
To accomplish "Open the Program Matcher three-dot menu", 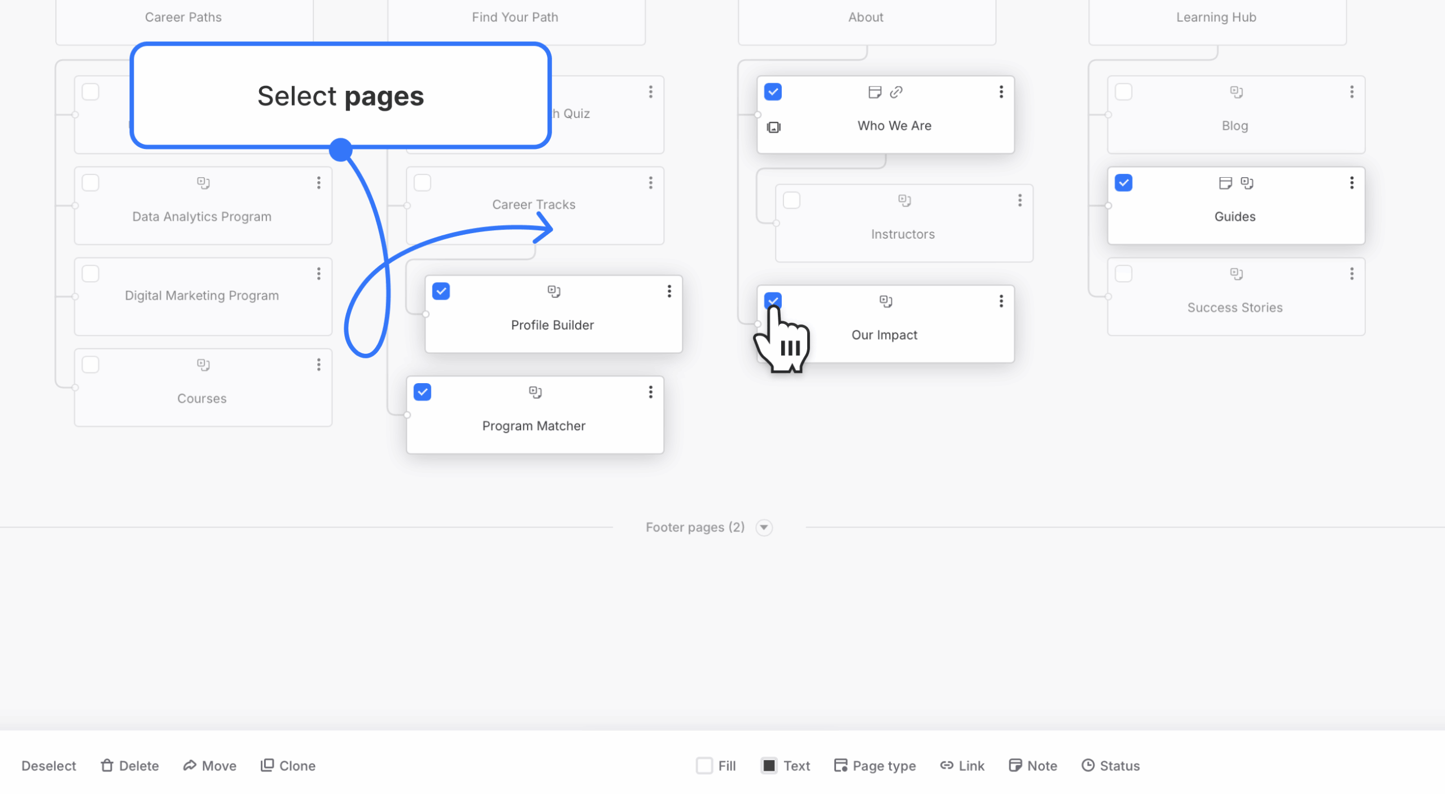I will coord(650,392).
